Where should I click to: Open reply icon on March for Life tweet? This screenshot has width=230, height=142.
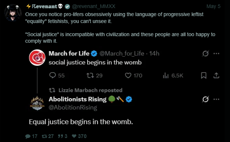[x=52, y=76]
